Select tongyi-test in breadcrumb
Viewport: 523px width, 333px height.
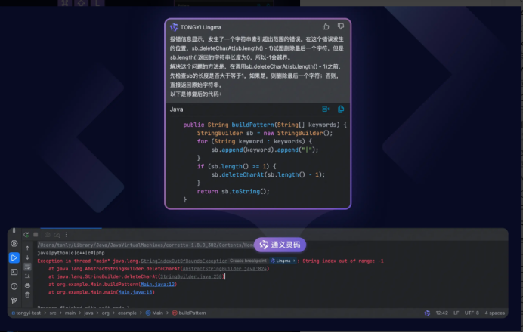pos(26,313)
